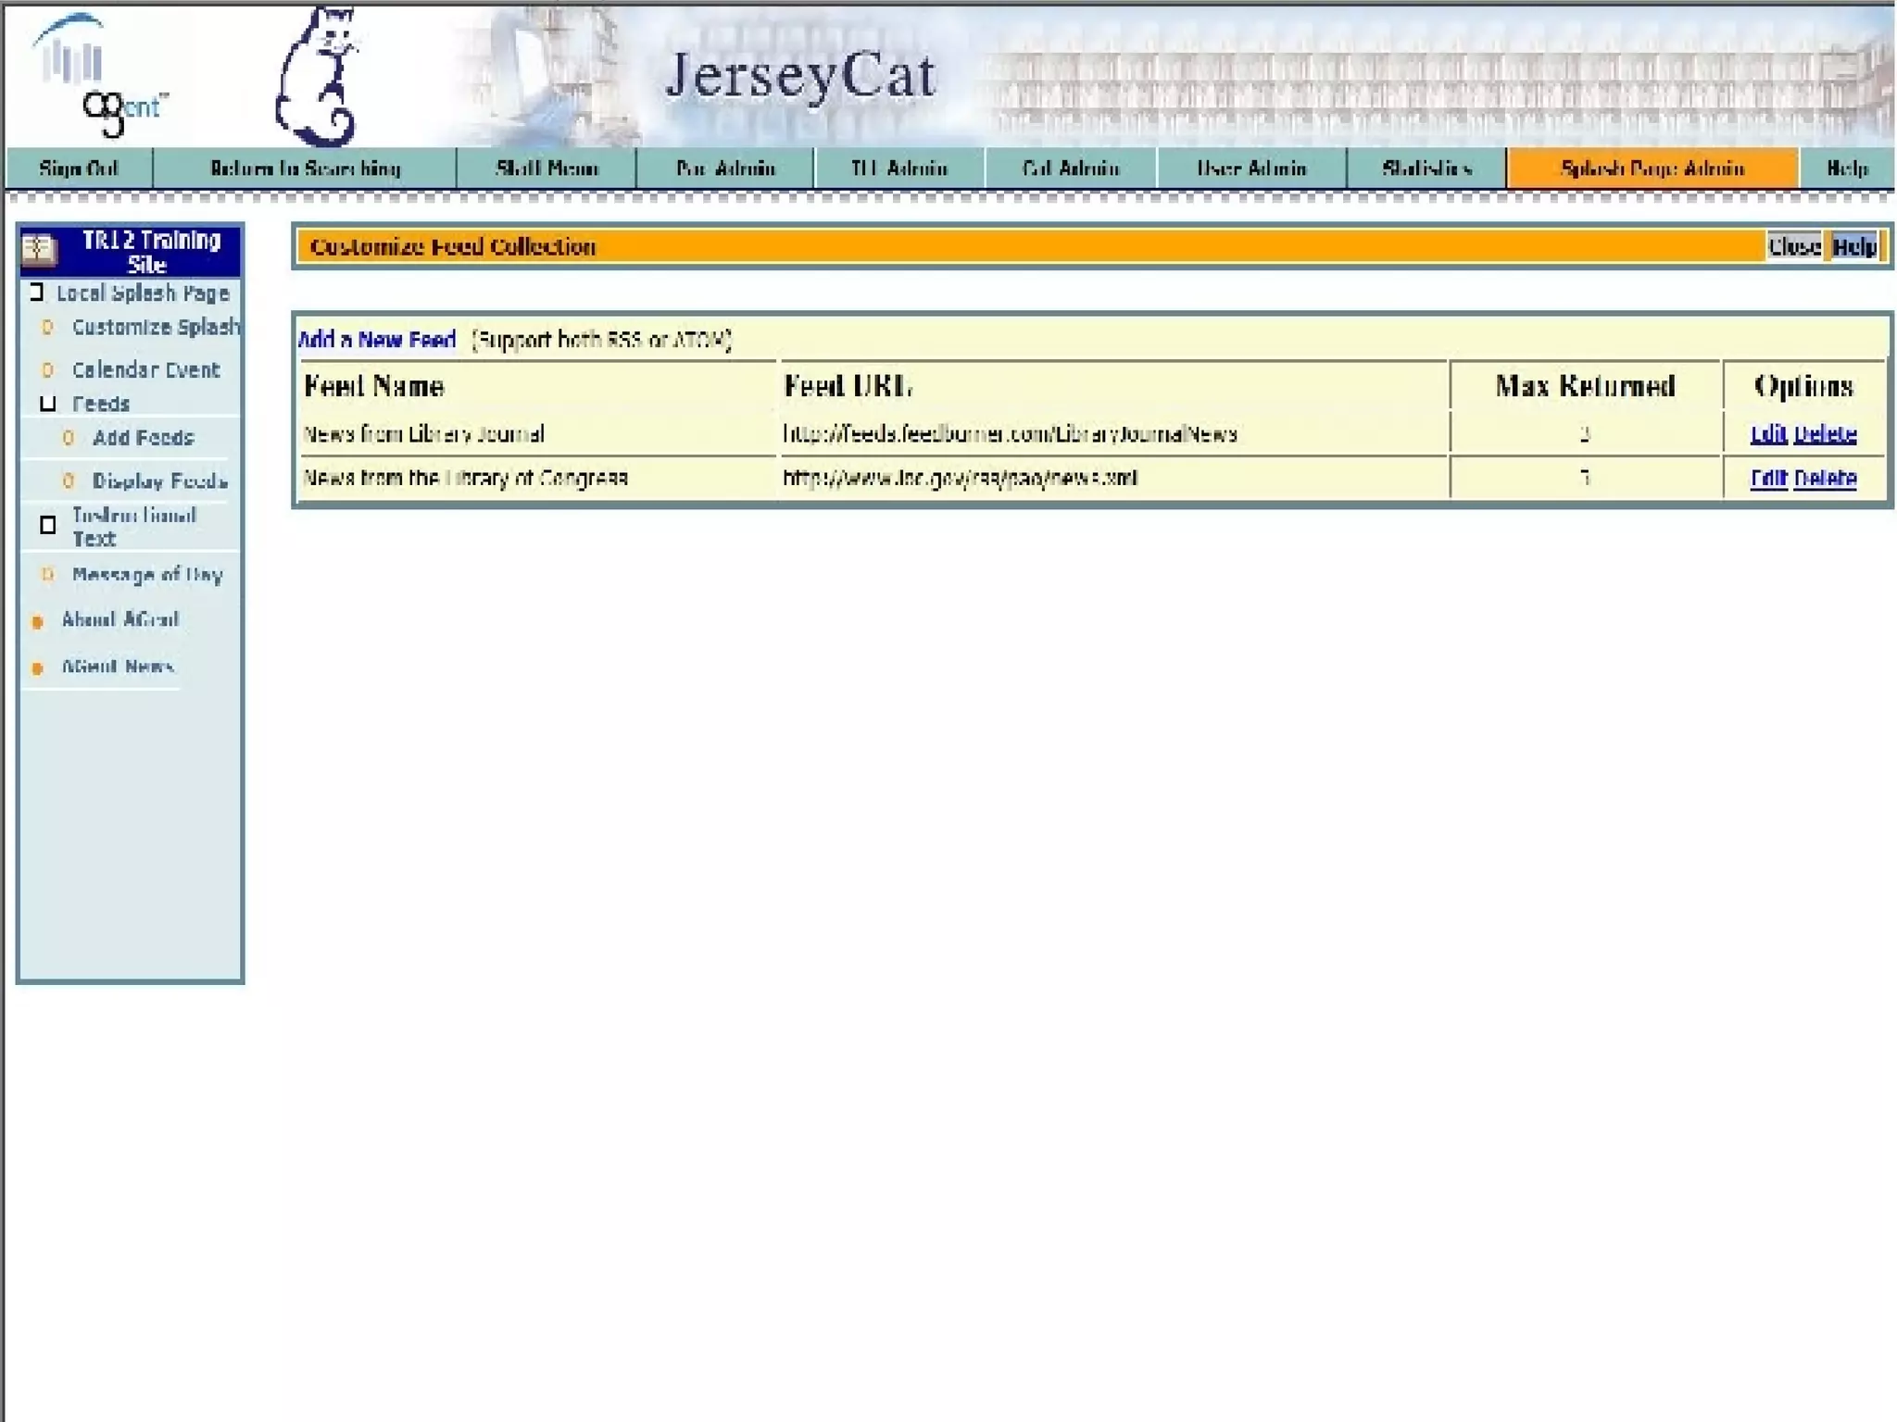Open the Splash Page Admin tab
The height and width of the screenshot is (1422, 1897).
click(1652, 168)
